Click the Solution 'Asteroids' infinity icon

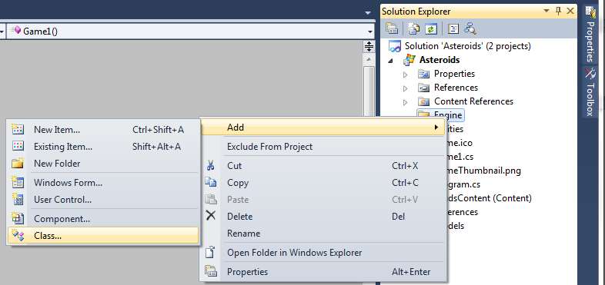pyautogui.click(x=395, y=46)
